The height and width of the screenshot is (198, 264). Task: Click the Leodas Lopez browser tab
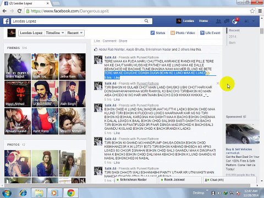pos(26,3)
